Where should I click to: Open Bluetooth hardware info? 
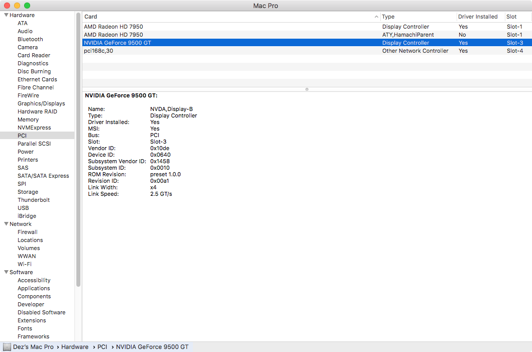[x=30, y=39]
